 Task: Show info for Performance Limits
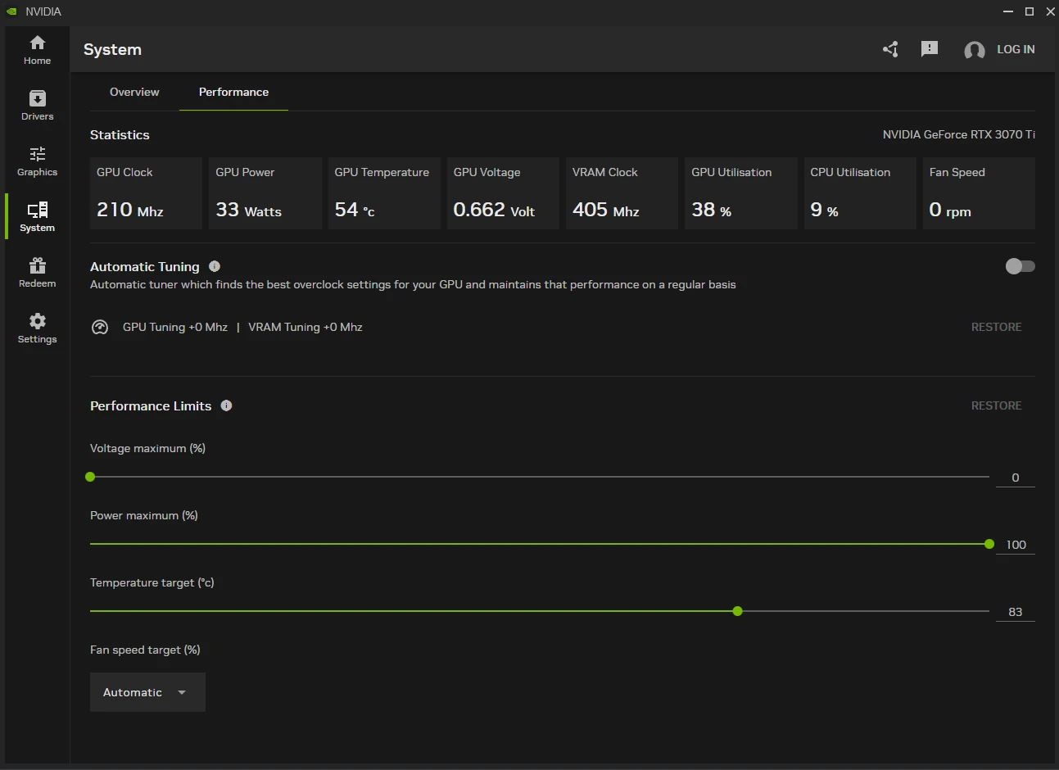(x=227, y=405)
